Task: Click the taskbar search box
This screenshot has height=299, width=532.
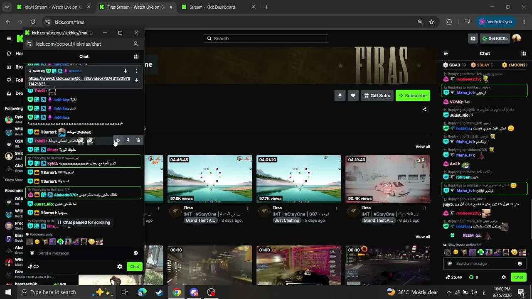Action: tap(66, 292)
